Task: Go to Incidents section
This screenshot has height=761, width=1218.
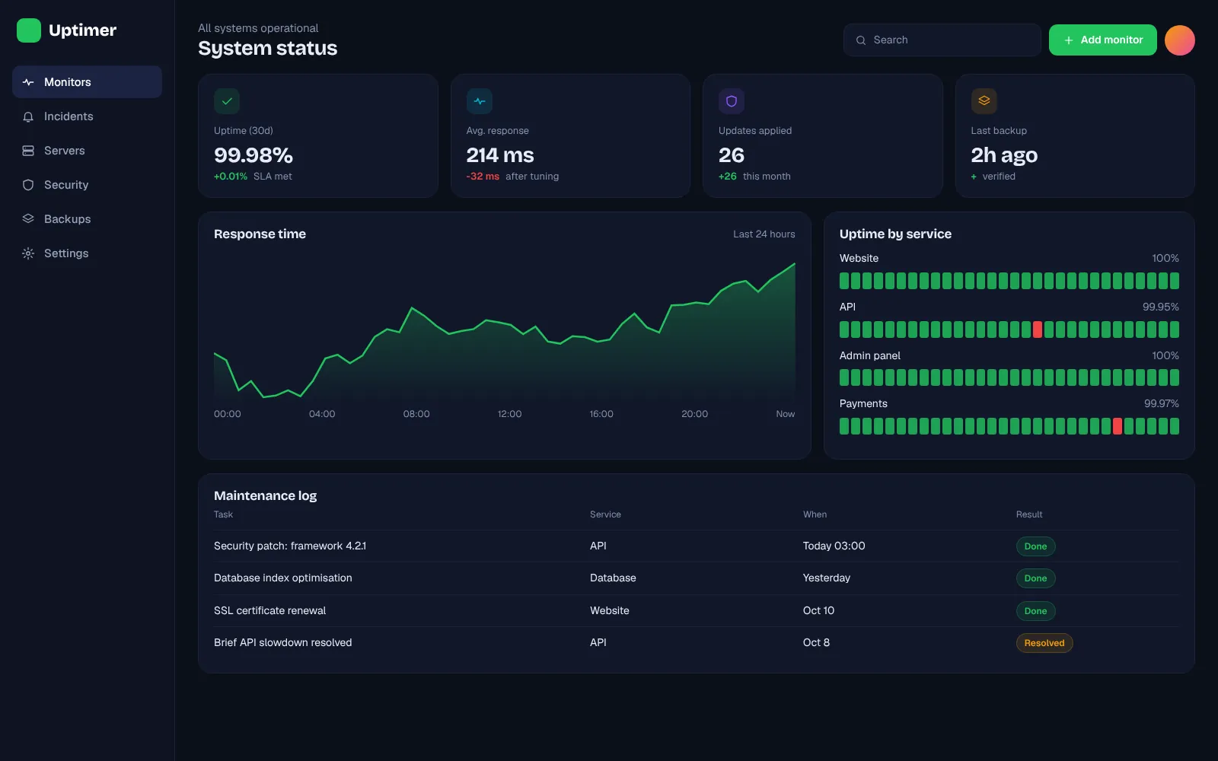Action: coord(87,116)
